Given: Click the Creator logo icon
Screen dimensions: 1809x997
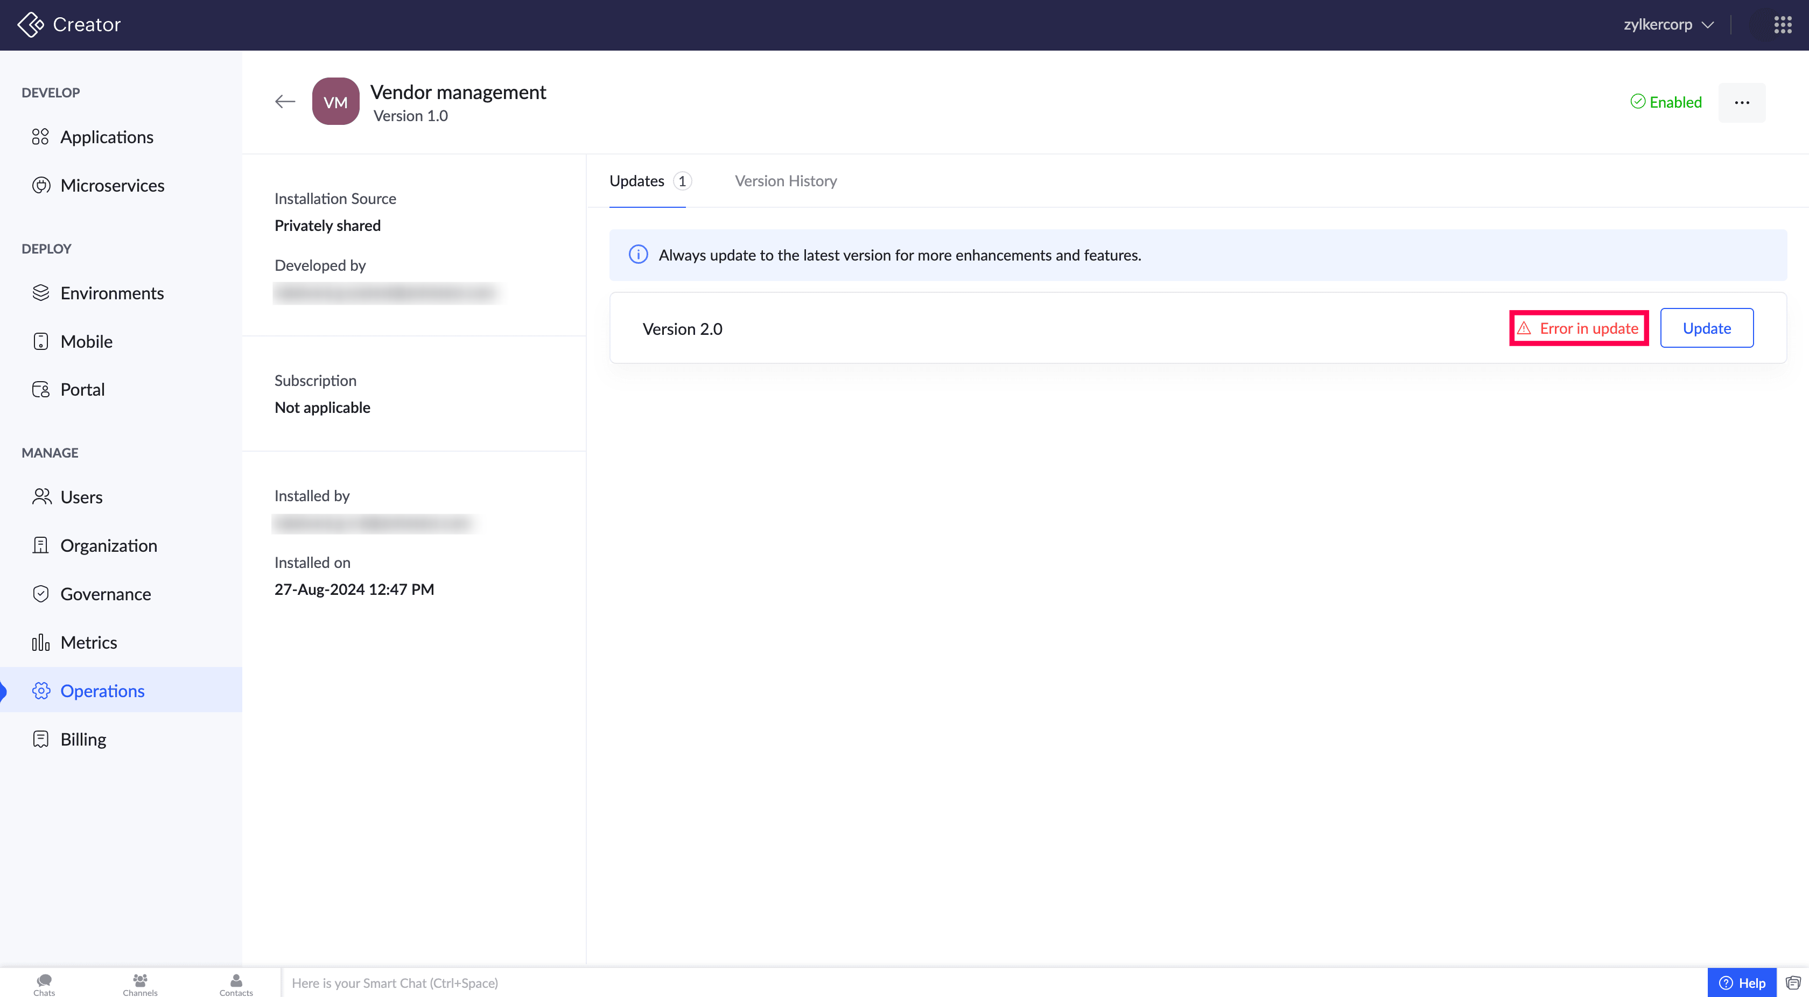Looking at the screenshot, I should click(30, 25).
